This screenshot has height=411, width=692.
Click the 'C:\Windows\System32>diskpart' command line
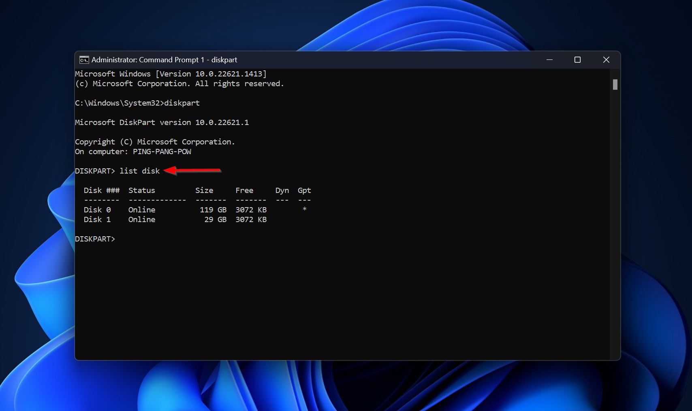[x=137, y=103]
